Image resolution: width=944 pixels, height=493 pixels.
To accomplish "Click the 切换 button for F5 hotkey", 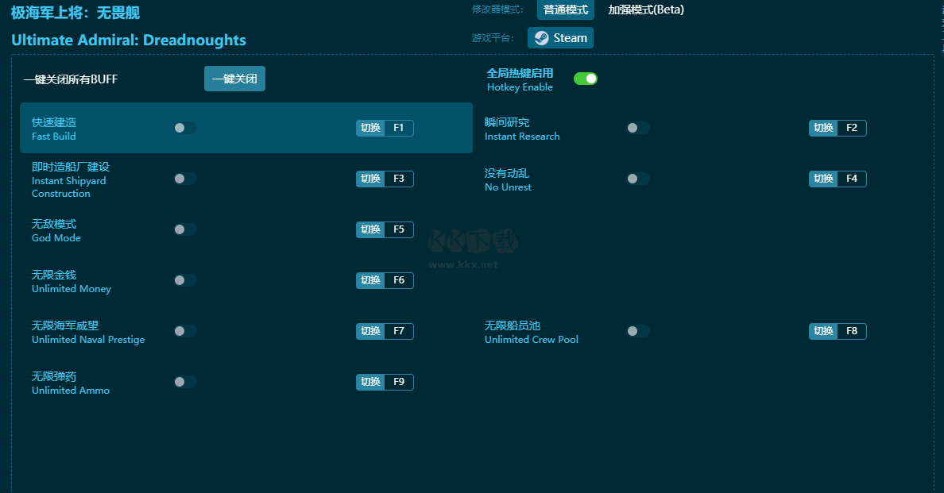I will click(x=370, y=229).
